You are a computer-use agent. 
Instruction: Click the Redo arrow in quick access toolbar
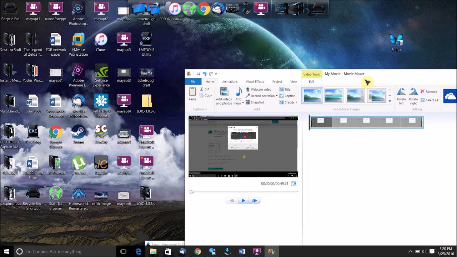tap(211, 74)
